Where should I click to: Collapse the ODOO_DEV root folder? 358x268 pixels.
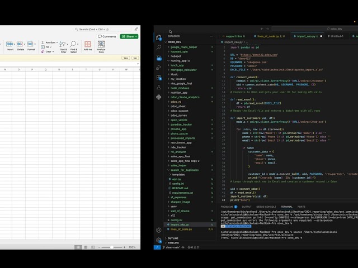click(x=166, y=42)
